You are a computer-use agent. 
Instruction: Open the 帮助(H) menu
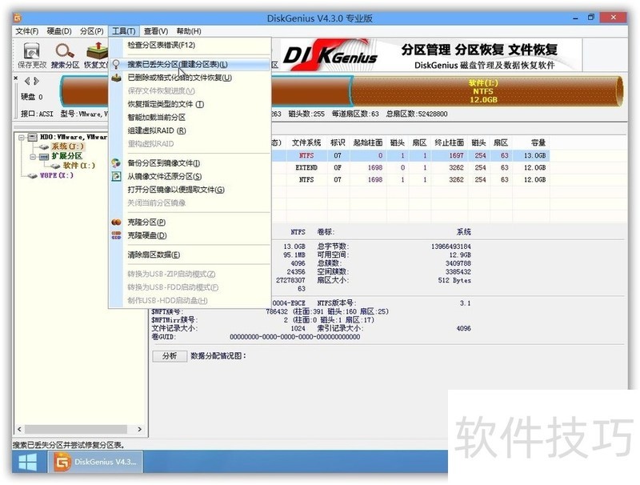click(189, 31)
